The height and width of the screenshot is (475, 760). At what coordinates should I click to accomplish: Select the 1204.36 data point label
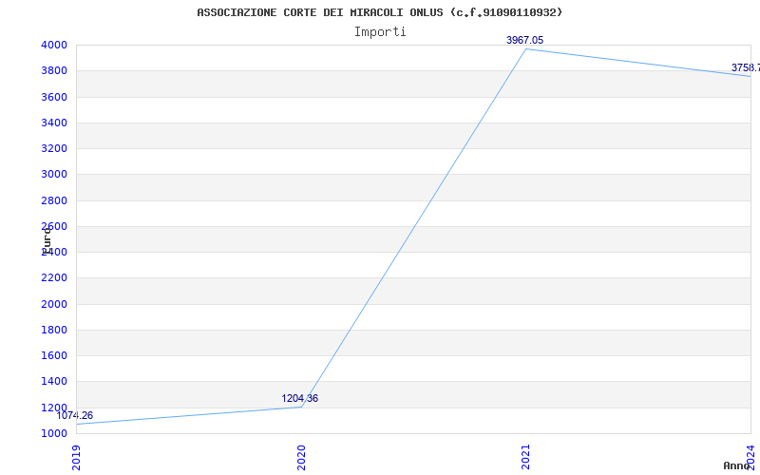click(x=300, y=398)
